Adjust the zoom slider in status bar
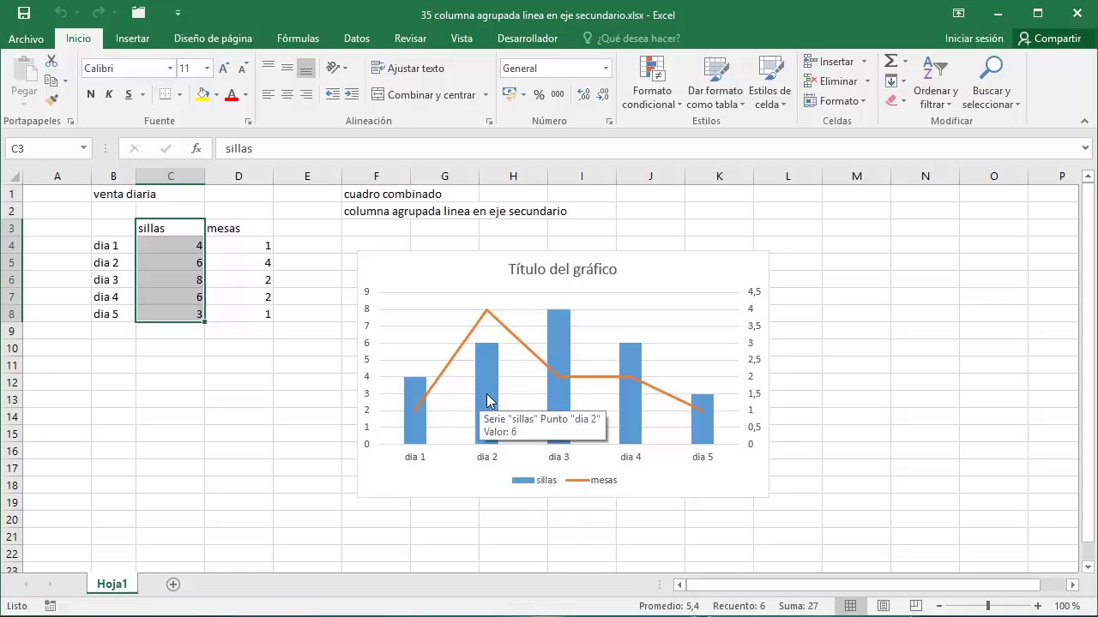 [987, 606]
